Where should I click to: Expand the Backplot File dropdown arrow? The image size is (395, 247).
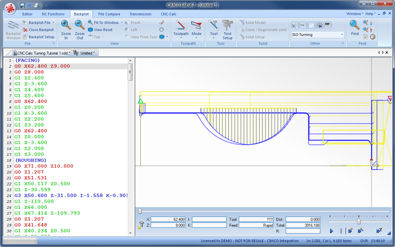click(x=54, y=22)
